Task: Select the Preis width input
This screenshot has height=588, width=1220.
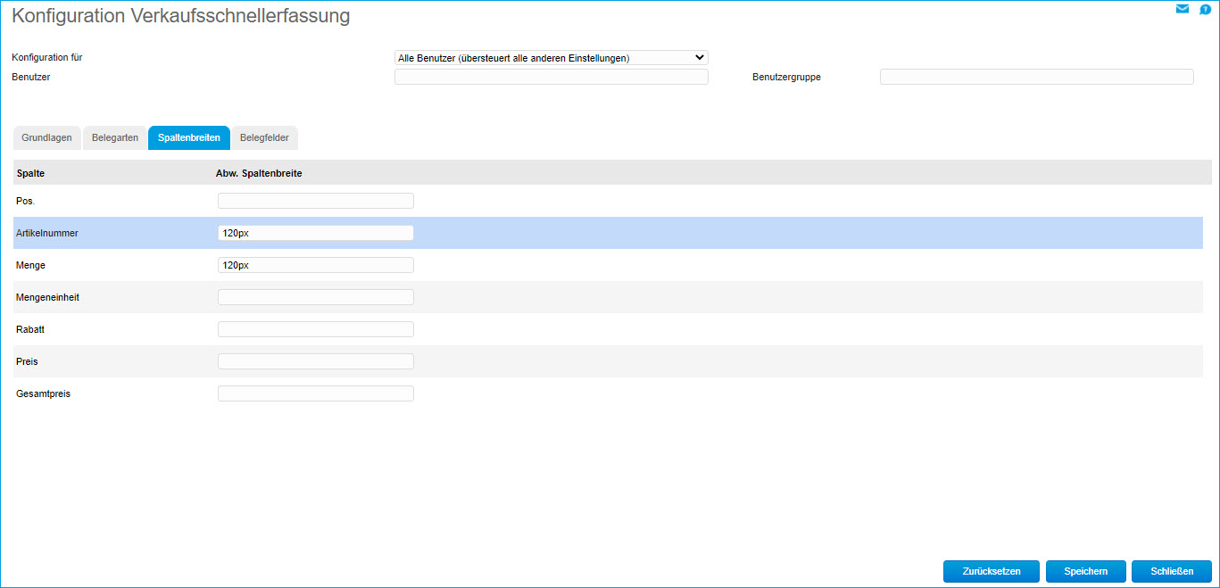Action: pos(315,361)
